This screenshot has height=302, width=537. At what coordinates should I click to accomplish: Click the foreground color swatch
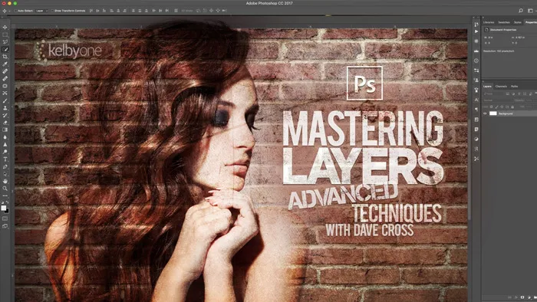pyautogui.click(x=3, y=208)
